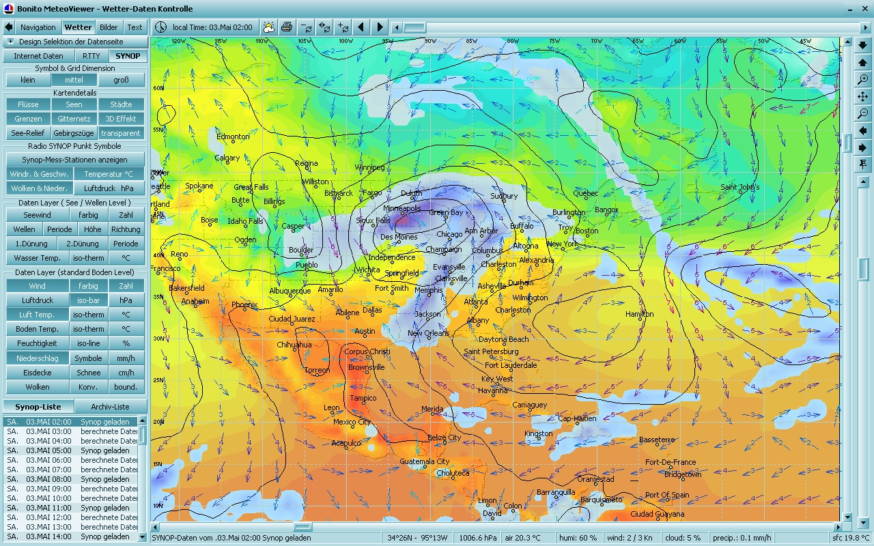Expand Design Selektion der Datenseite

click(x=10, y=42)
